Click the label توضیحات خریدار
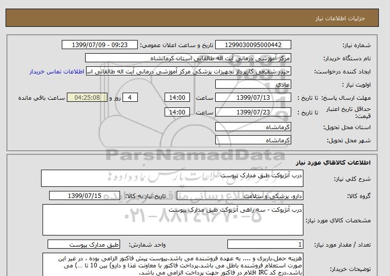Viewport: 390px width, 276px height. [350, 269]
